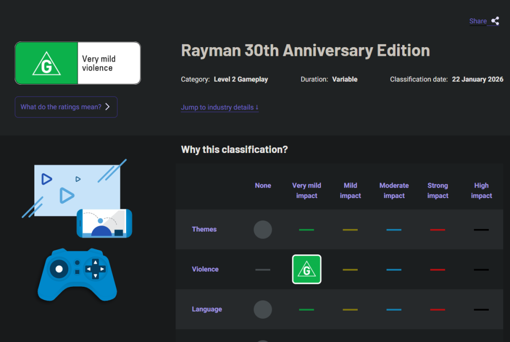The width and height of the screenshot is (510, 342).
Task: Select the Themes category label
Action: 204,229
